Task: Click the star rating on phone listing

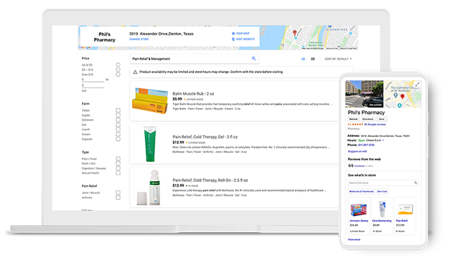Action: [x=357, y=124]
